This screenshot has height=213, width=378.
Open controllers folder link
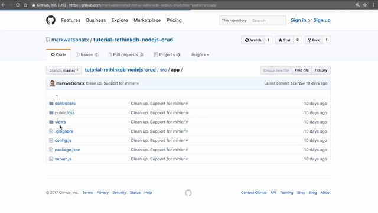[x=65, y=104]
